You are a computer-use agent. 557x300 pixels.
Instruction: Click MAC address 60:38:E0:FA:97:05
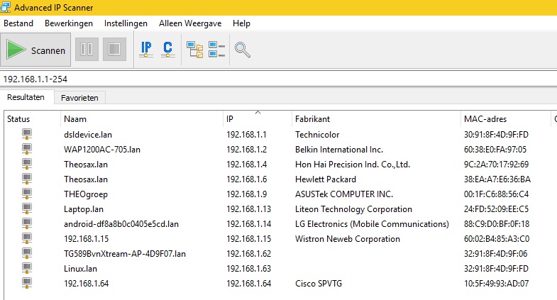(495, 150)
